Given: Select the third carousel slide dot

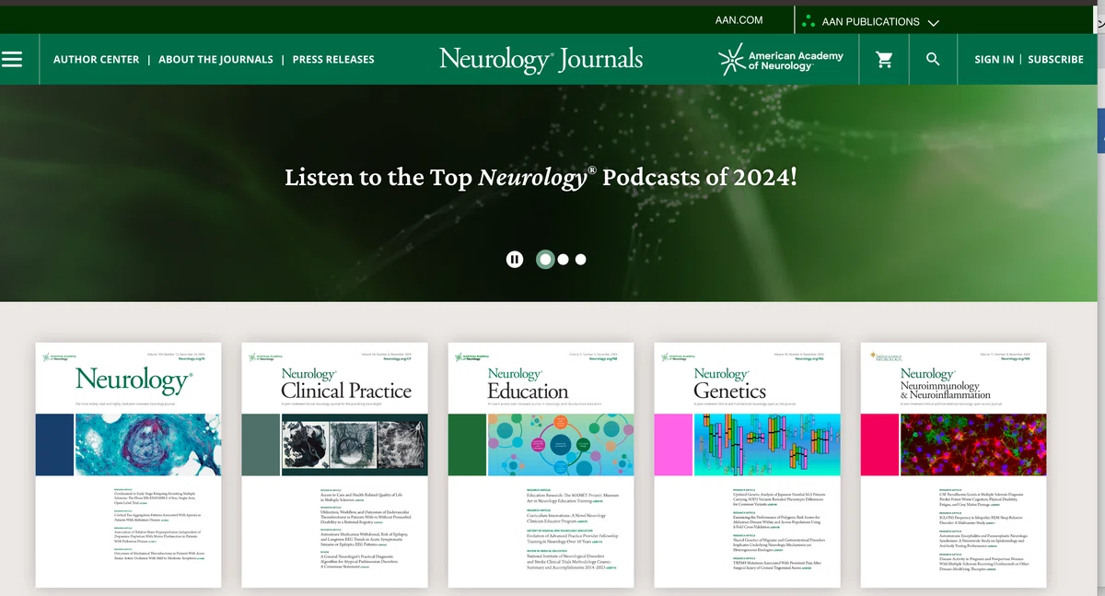Looking at the screenshot, I should click(x=581, y=260).
